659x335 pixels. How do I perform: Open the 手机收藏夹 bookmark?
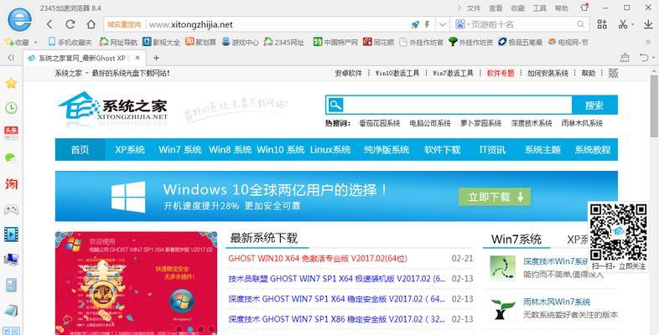click(70, 42)
